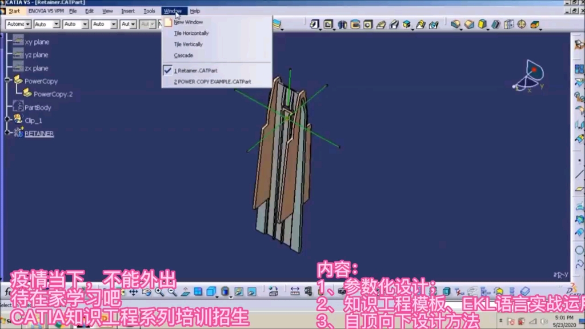Click the Hide/Show icon in the bottom toolbar

pyautogui.click(x=240, y=292)
